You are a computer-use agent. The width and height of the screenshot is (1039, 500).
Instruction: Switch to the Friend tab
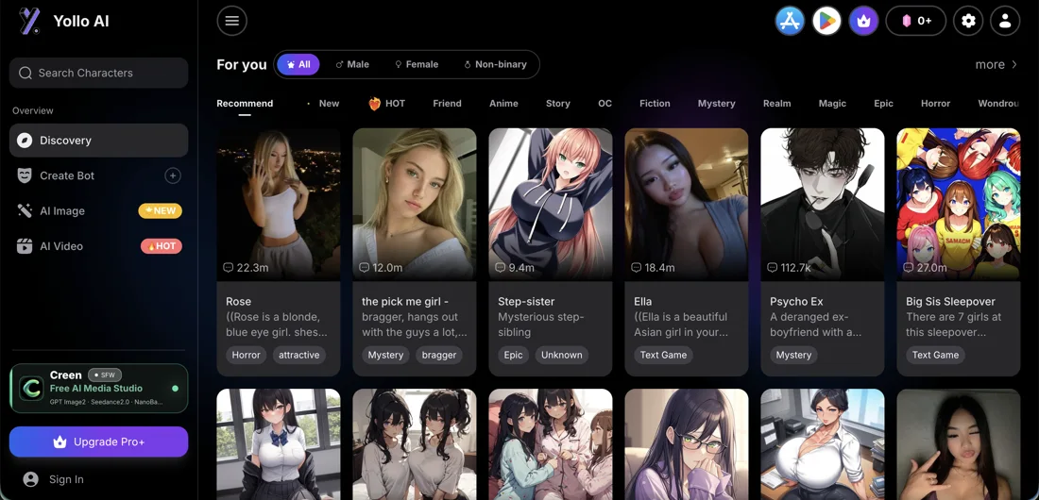point(448,104)
